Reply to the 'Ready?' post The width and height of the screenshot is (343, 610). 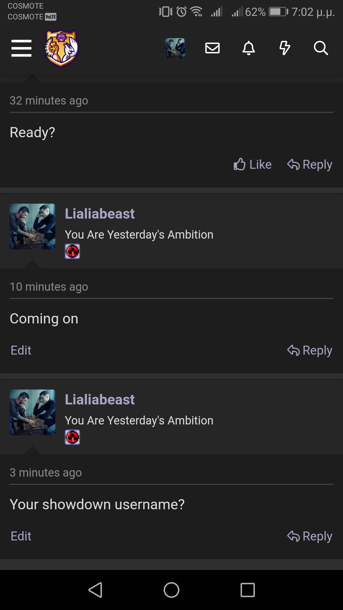click(x=310, y=164)
